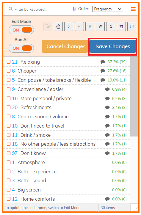Click the right chevron toolbar icon
The width and height of the screenshot is (141, 215).
(69, 26)
